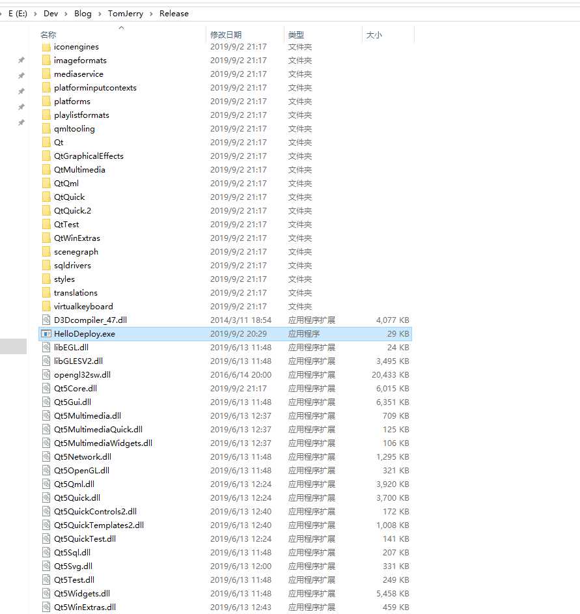Expand the chevron after TomJerry in the address bar
Screen dimensions: 580x614
click(151, 14)
